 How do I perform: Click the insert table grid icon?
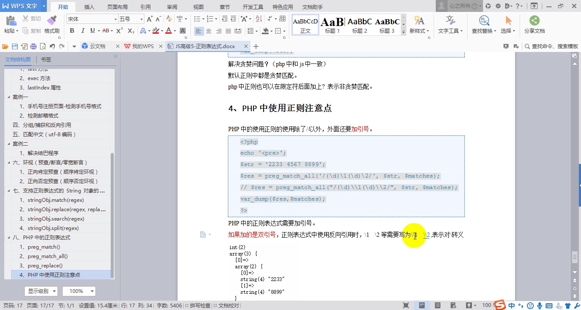click(282, 19)
